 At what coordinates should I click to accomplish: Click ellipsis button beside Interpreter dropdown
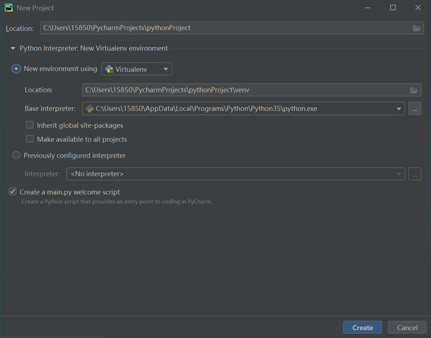[x=415, y=174]
